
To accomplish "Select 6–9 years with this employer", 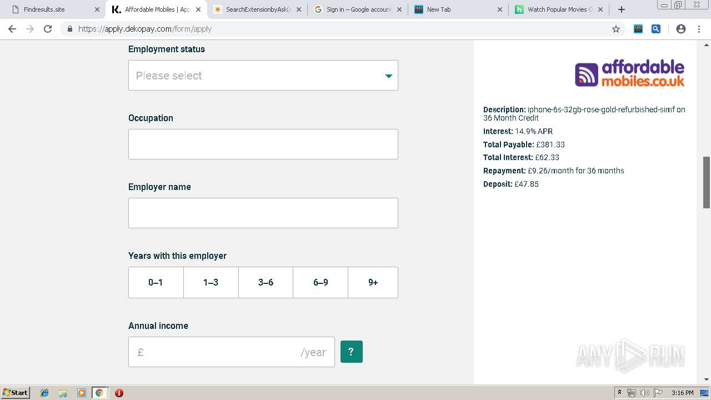I will 321,282.
